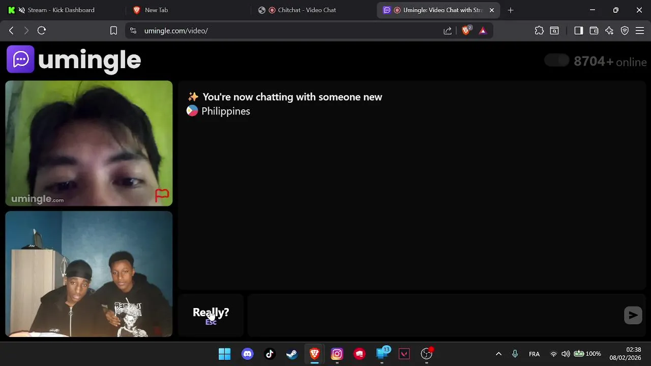The height and width of the screenshot is (366, 651).
Task: Select the Umingle: Video Chat tab
Action: click(437, 10)
